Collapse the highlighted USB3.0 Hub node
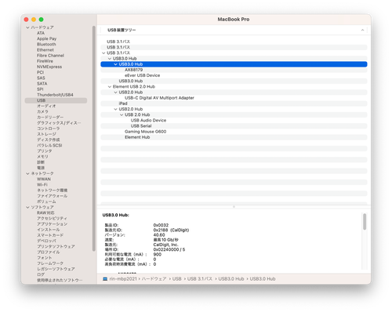392x312 pixels. 115,64
